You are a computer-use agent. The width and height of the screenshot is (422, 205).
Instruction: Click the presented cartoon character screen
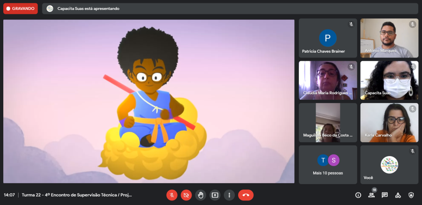[149, 101]
